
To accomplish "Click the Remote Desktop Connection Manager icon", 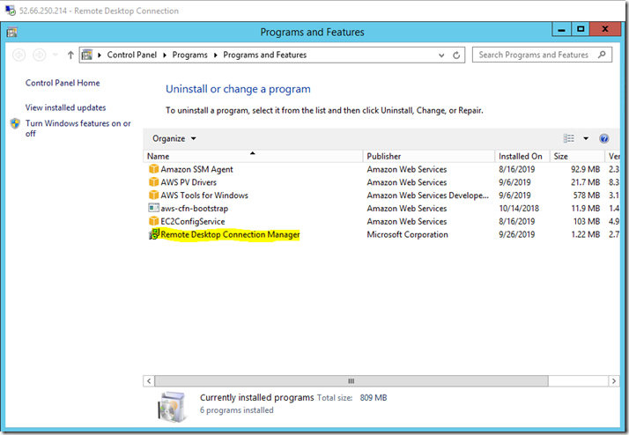I will pyautogui.click(x=154, y=234).
